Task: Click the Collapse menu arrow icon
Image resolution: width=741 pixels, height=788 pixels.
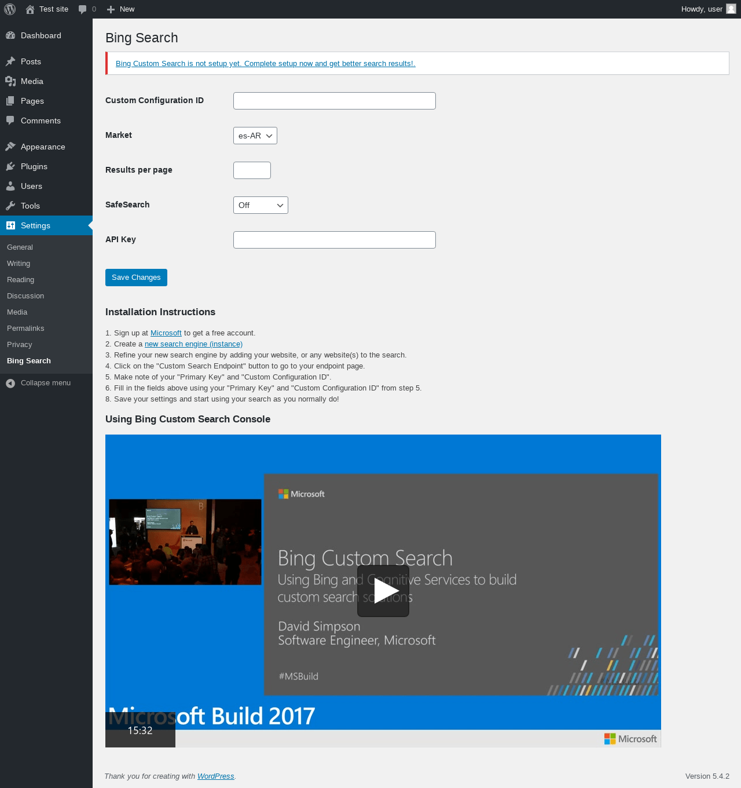Action: pyautogui.click(x=10, y=383)
